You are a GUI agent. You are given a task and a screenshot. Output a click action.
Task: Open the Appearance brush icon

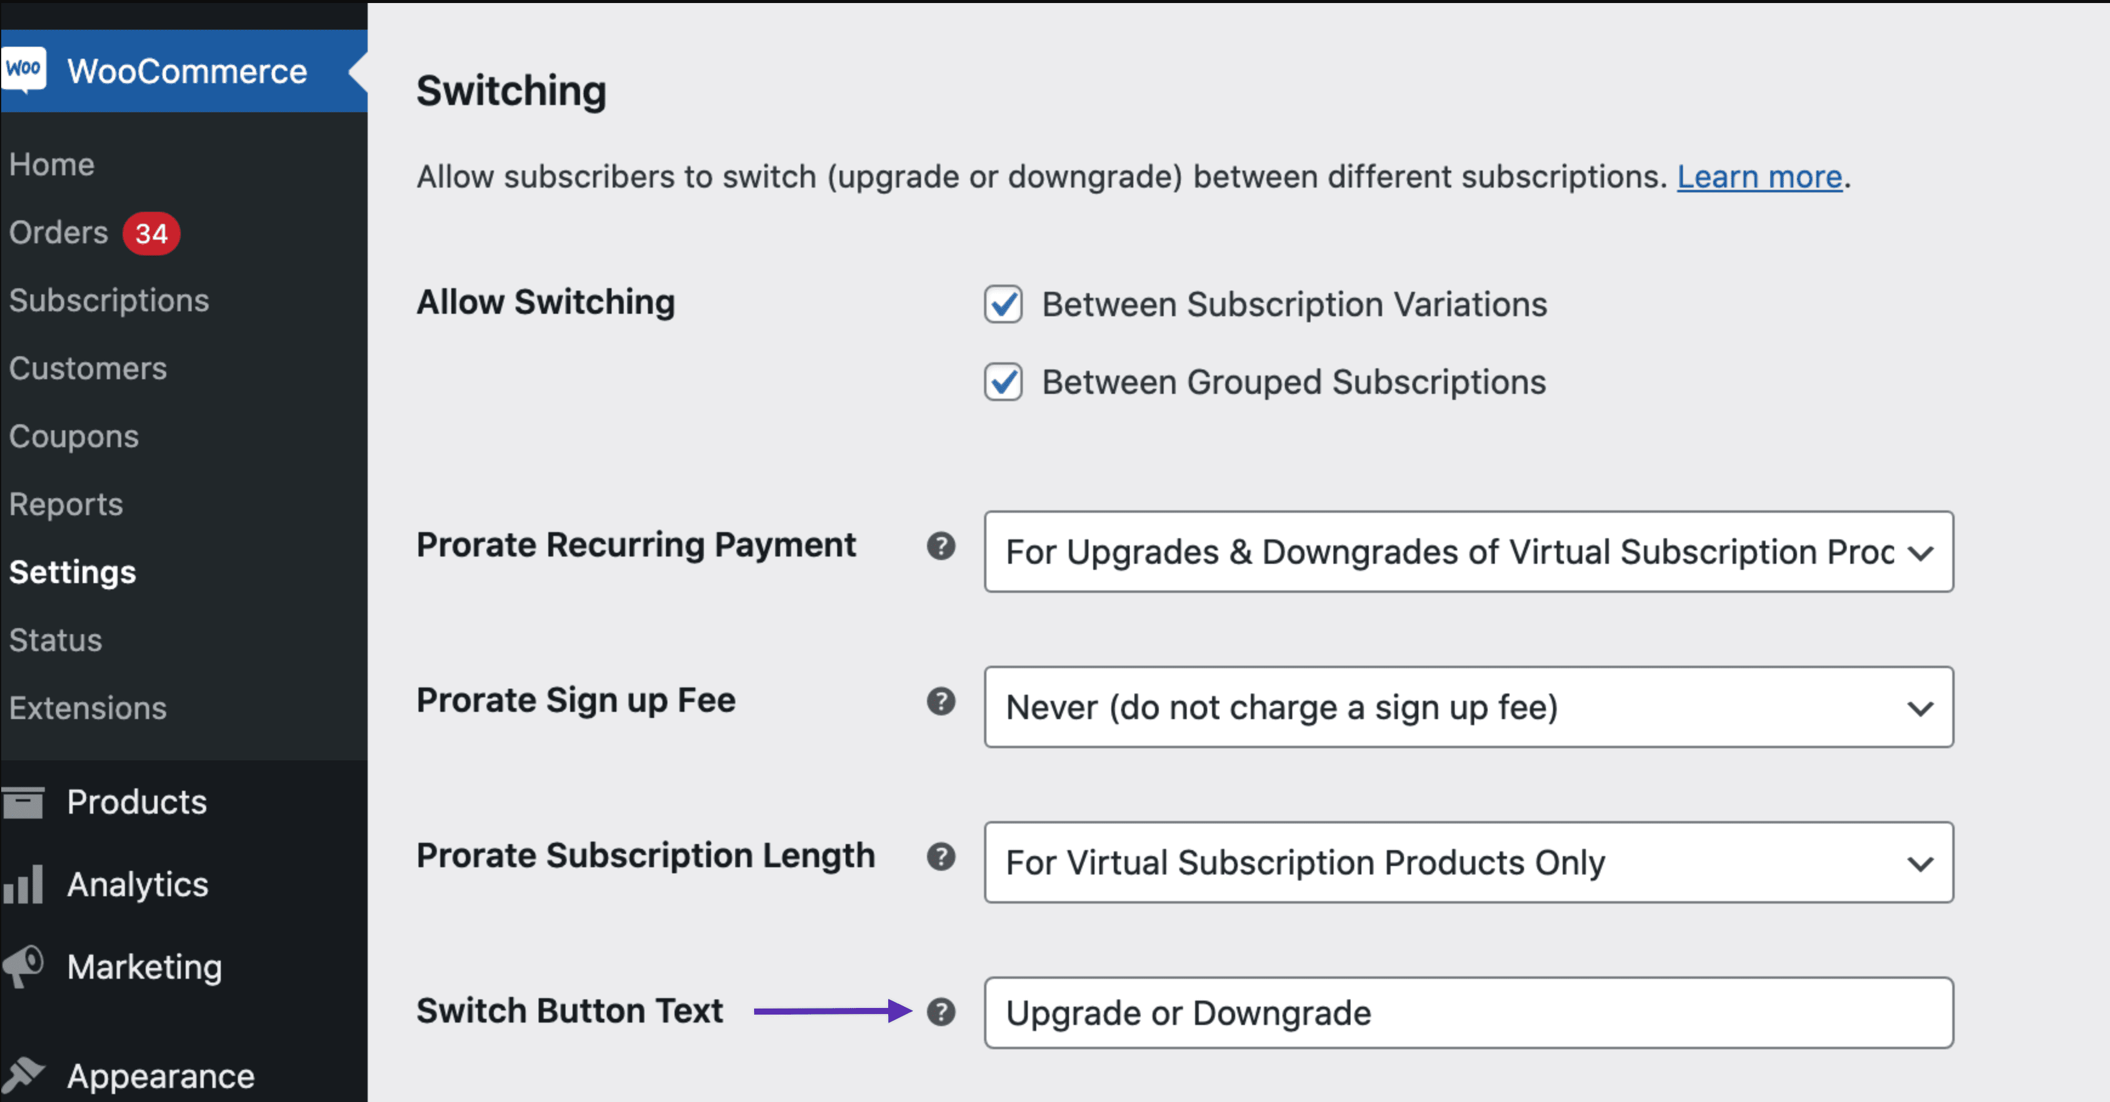tap(25, 1073)
